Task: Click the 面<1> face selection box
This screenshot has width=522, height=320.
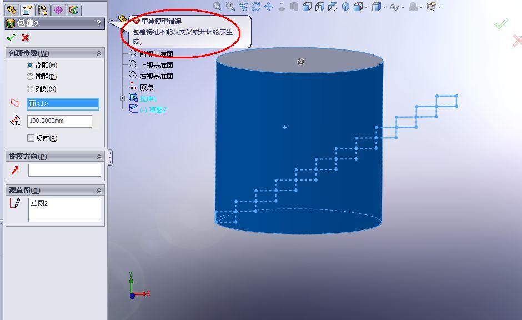Action: tap(63, 103)
